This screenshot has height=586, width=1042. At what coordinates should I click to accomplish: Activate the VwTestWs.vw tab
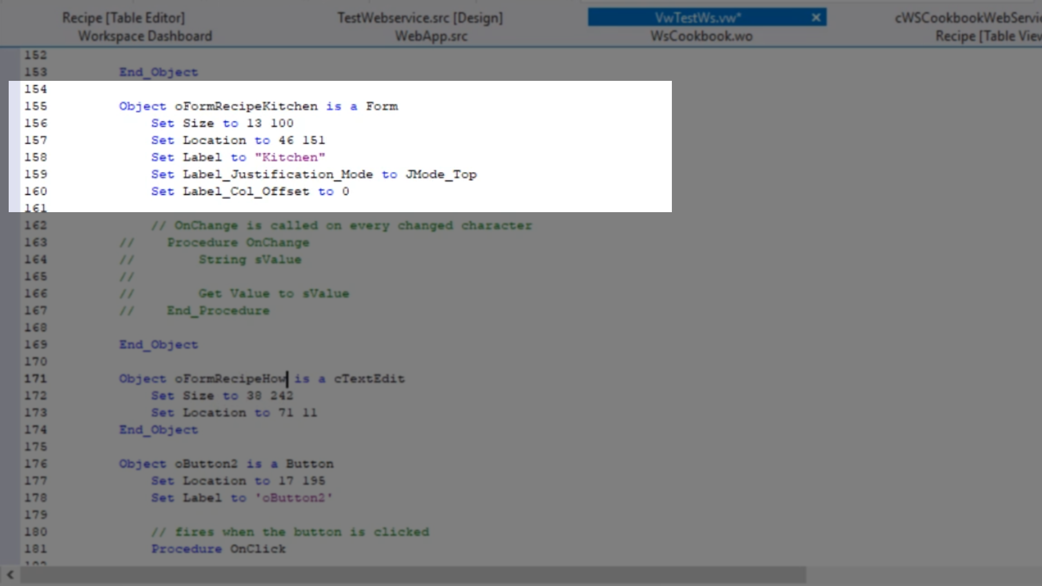click(697, 18)
